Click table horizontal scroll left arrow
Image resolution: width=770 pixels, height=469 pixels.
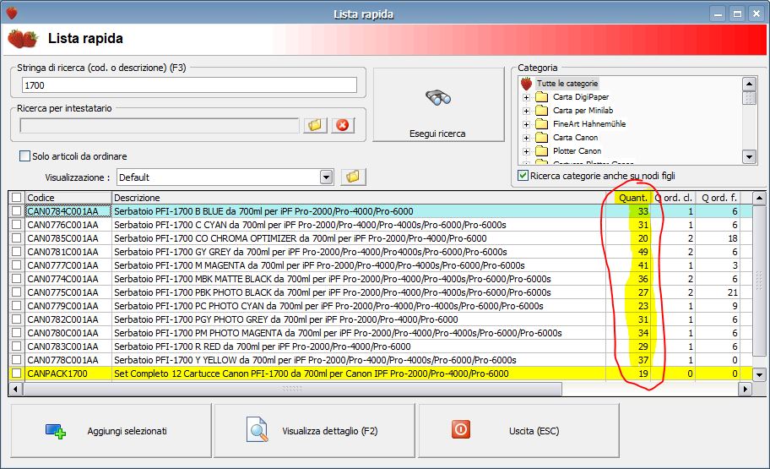pos(16,389)
